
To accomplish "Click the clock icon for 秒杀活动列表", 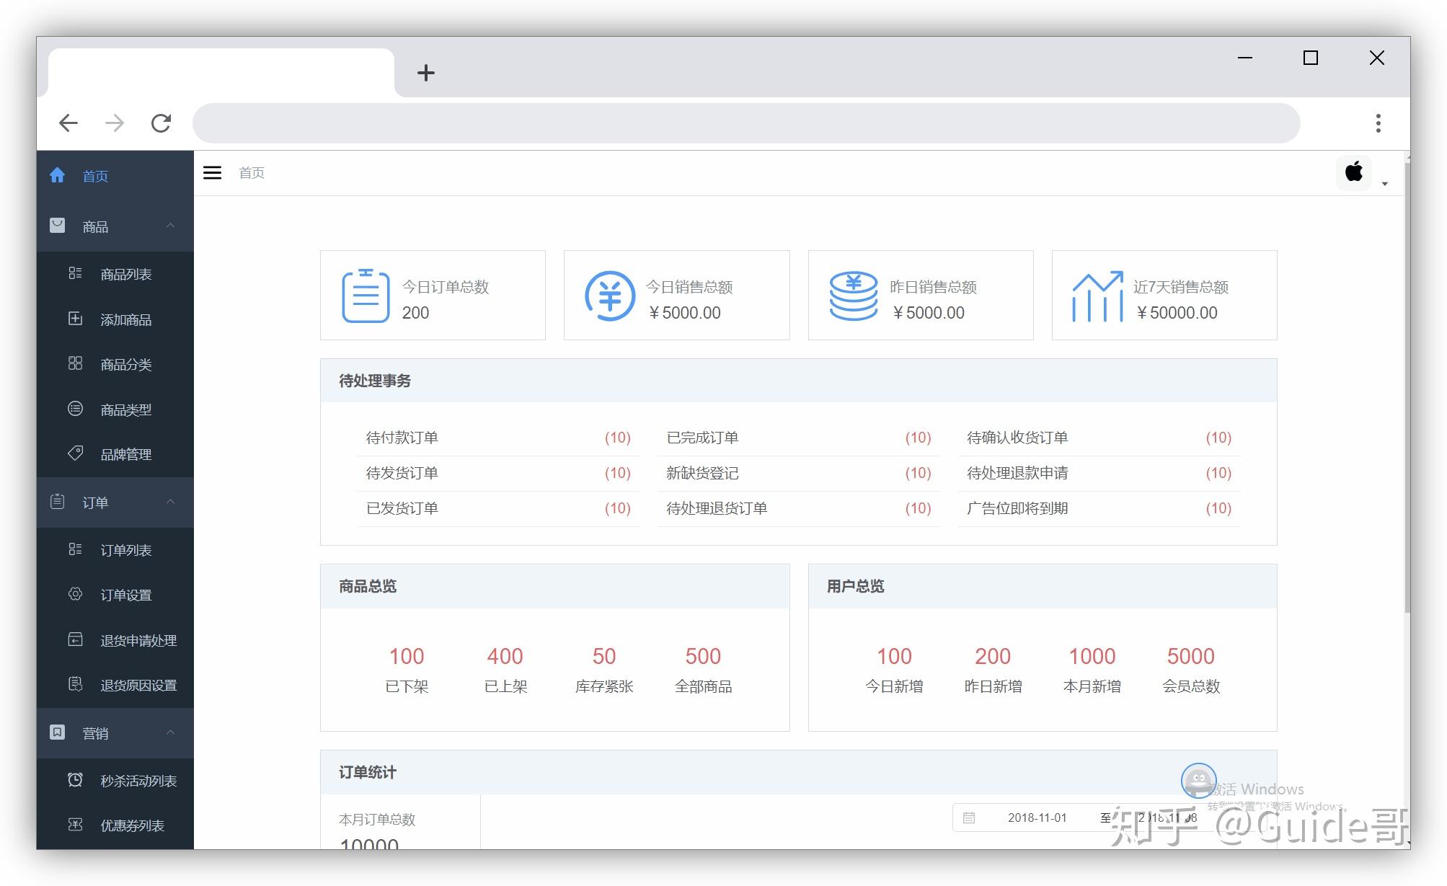I will [76, 779].
